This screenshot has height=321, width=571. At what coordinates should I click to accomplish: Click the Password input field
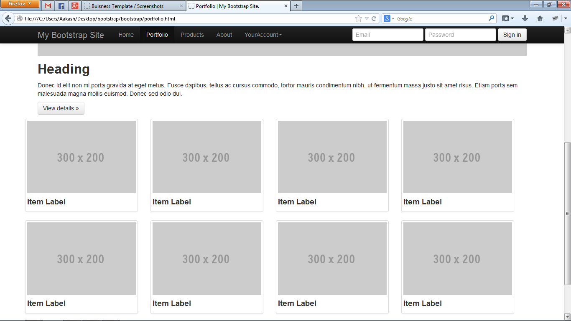460,35
